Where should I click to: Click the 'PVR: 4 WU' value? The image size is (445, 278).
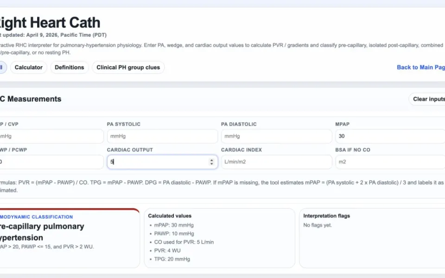tap(167, 251)
